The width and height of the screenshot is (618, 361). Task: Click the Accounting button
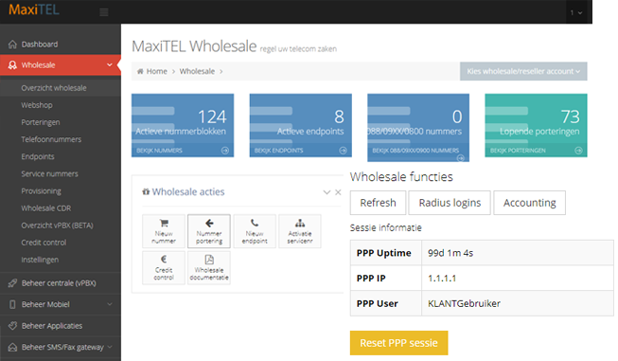(530, 203)
